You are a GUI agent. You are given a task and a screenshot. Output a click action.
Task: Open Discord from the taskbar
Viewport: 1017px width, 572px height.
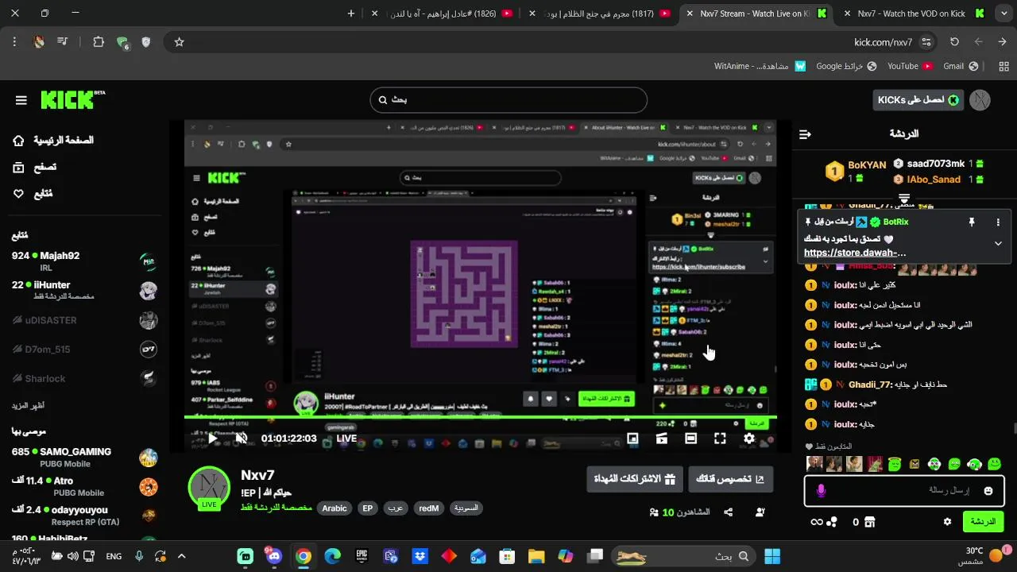click(274, 556)
